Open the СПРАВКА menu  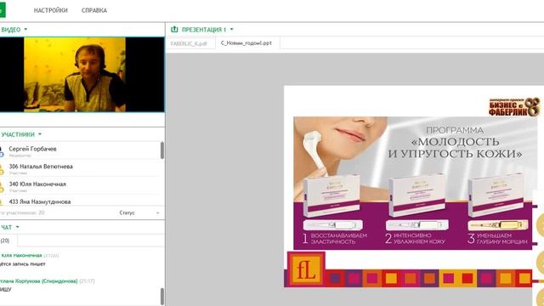(94, 10)
